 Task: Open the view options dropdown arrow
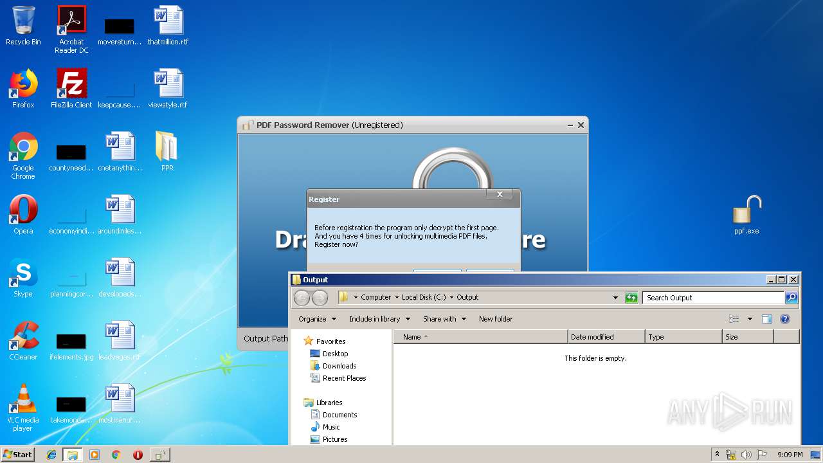[x=750, y=319]
